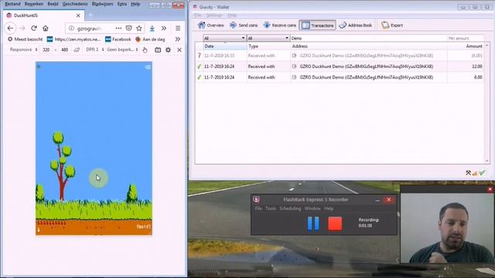Click the Duck Hunt game canvas
Screen dimensions: 495x278
point(94,148)
